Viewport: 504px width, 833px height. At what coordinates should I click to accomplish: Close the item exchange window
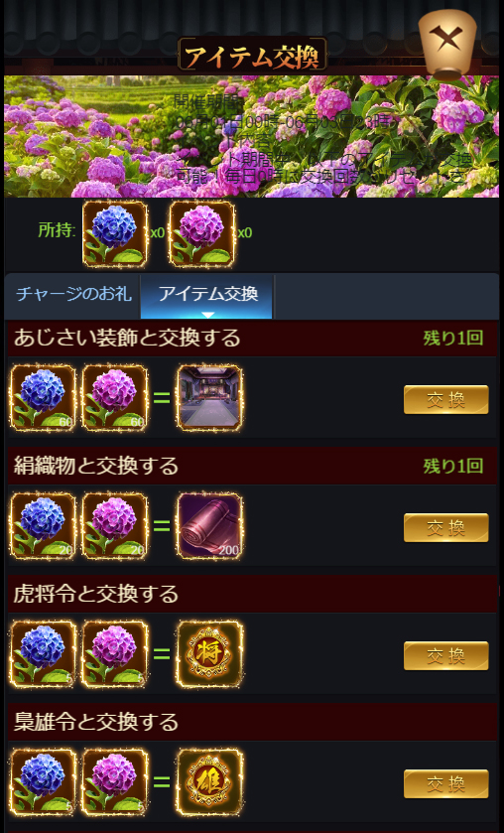coord(447,44)
